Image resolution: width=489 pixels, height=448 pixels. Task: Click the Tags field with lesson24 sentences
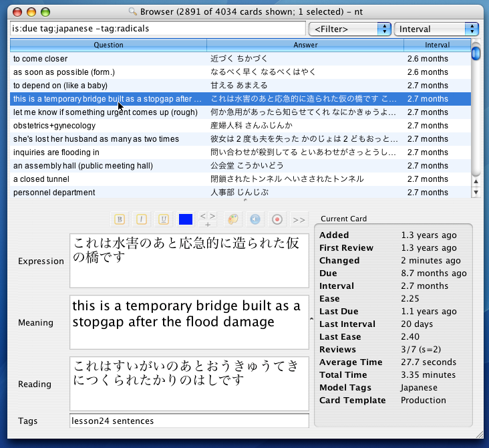pos(189,421)
